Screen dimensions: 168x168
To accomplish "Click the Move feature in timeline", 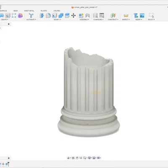I will 3,164.
